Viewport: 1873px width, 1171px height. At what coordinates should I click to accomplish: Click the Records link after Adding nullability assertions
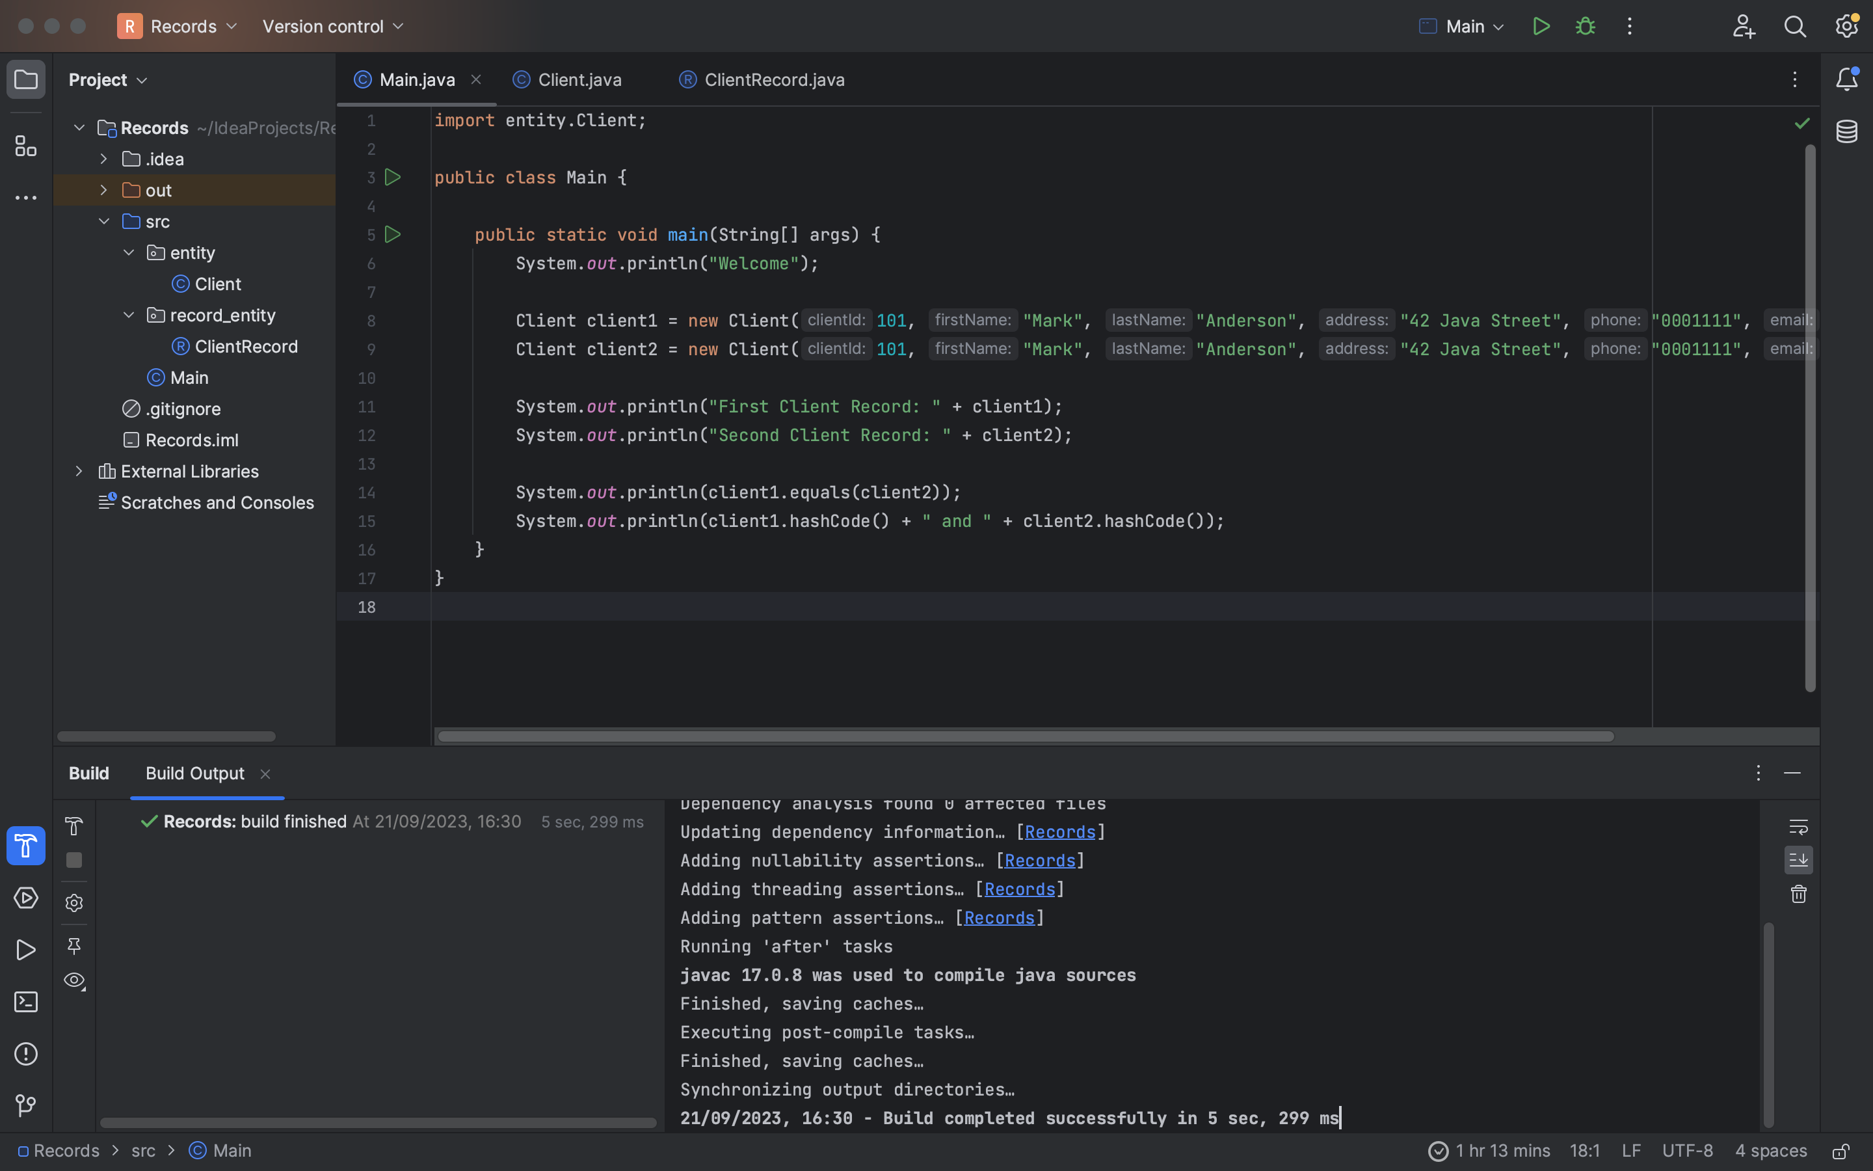tap(1039, 861)
